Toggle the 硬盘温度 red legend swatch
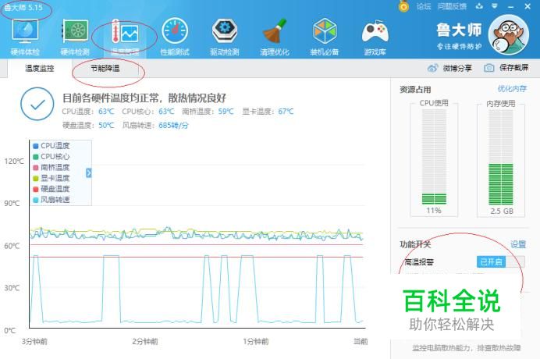540x359 pixels. [35, 189]
